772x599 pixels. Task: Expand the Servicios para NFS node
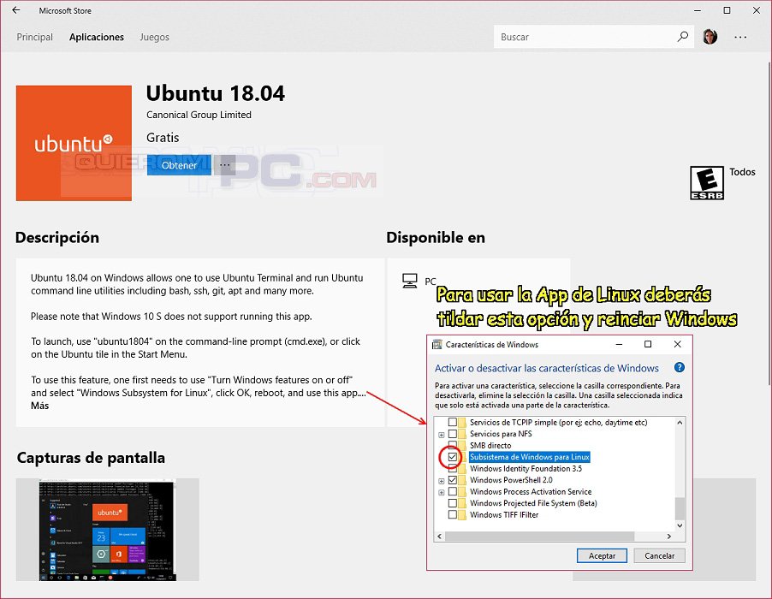click(x=441, y=435)
